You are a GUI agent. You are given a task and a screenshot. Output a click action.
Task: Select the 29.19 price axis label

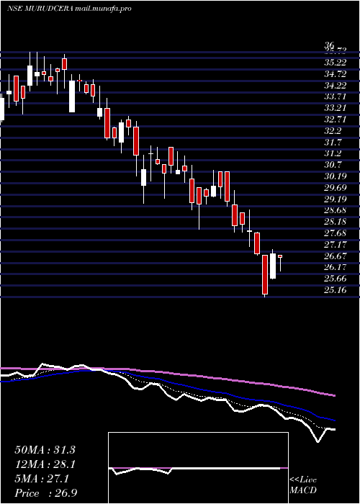[x=336, y=199]
